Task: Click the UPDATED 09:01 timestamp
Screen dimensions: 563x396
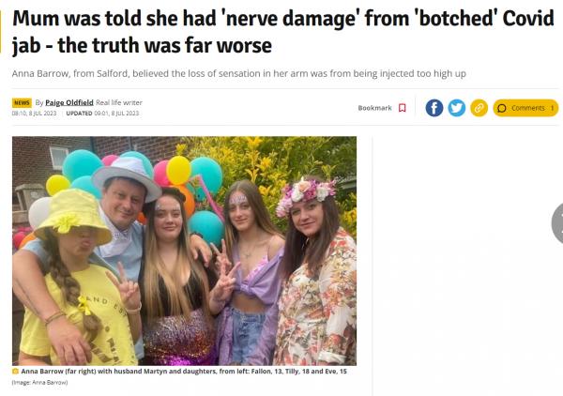Action: [x=102, y=114]
